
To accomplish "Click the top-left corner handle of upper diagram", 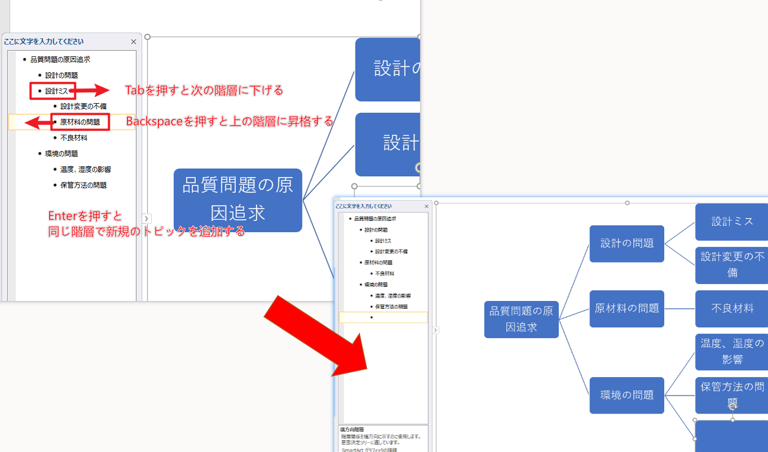I will 148,37.
